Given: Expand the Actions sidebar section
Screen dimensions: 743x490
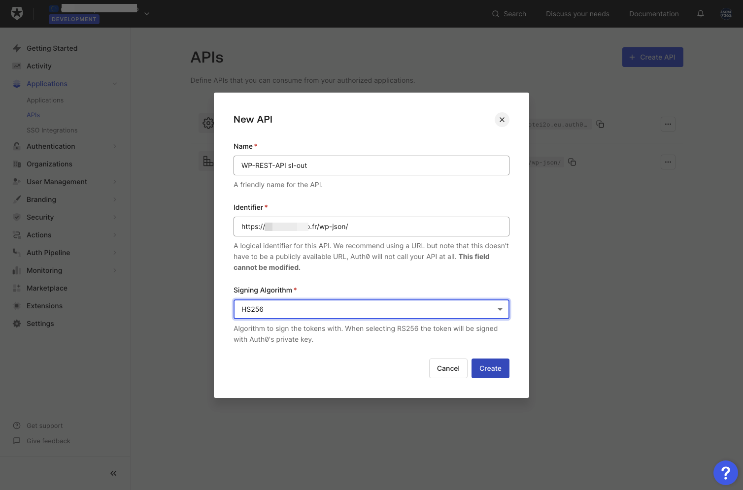Looking at the screenshot, I should coord(115,235).
